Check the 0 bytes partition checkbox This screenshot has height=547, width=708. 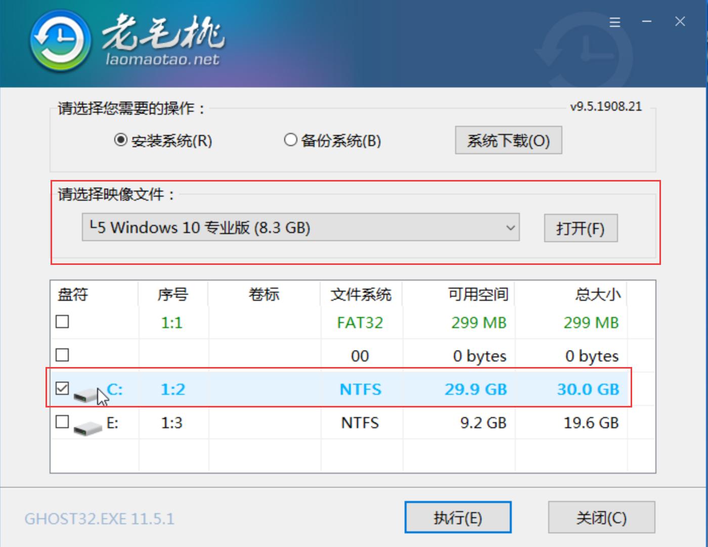[62, 355]
